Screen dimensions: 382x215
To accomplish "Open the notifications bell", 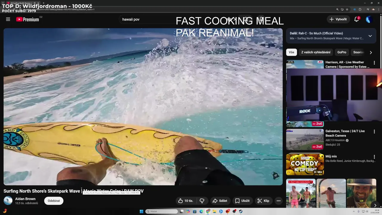I will point(356,19).
